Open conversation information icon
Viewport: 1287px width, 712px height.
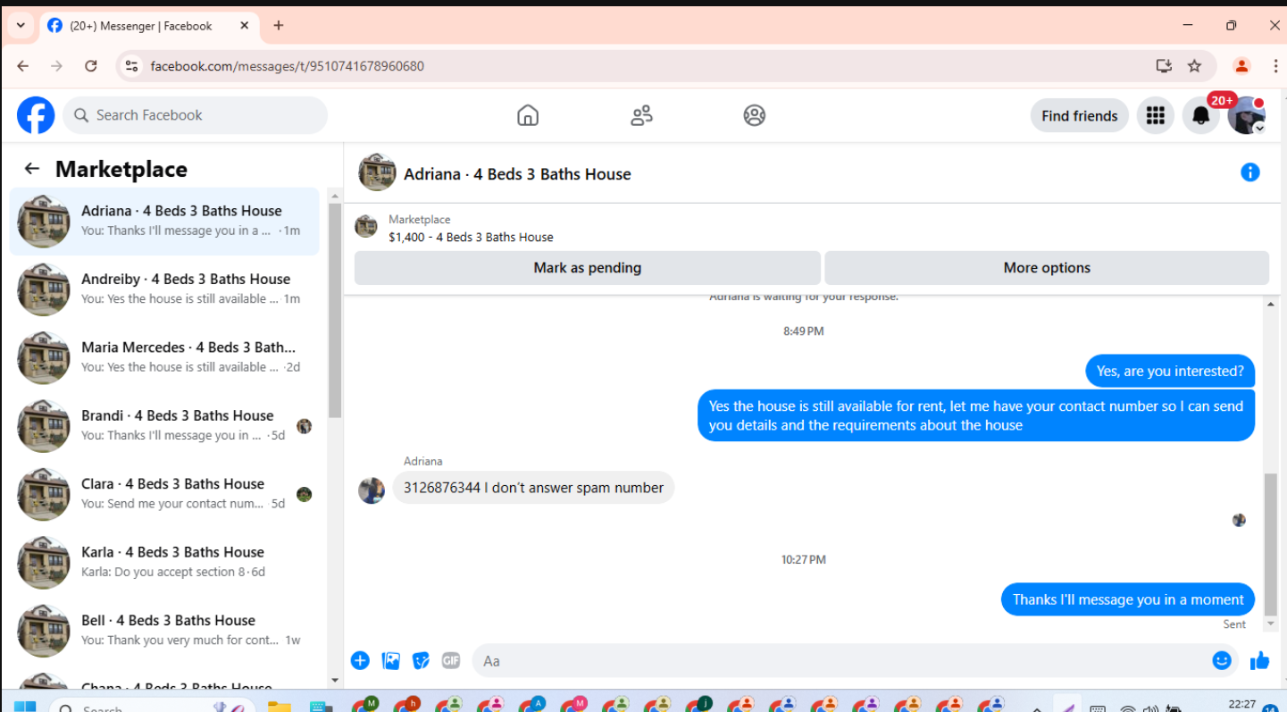pyautogui.click(x=1250, y=172)
